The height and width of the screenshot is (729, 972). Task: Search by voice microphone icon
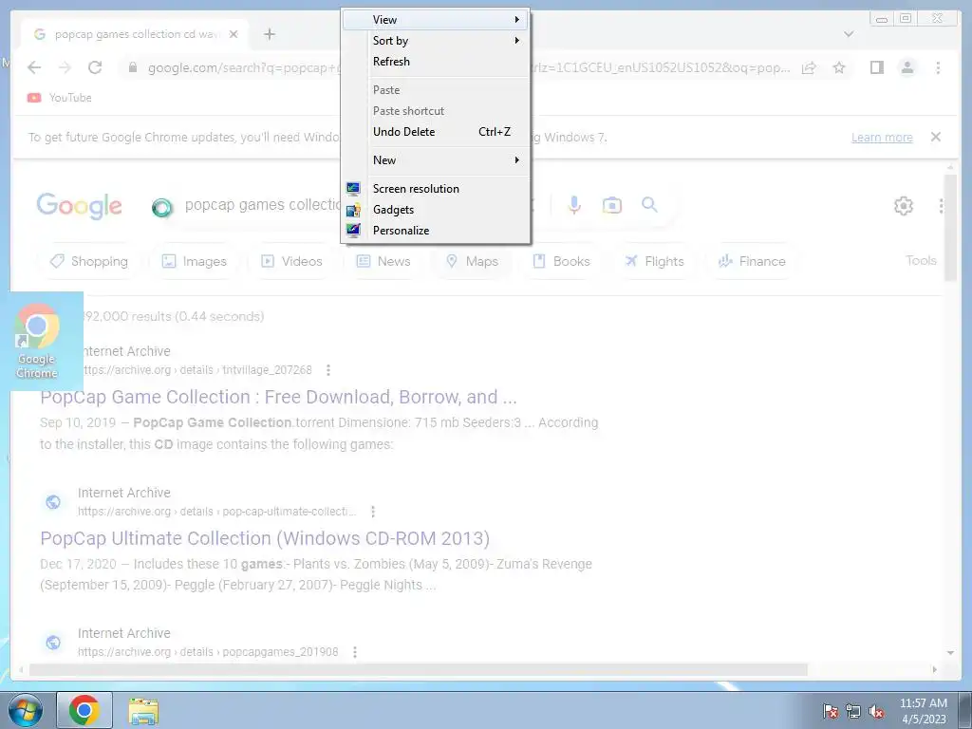pos(574,205)
